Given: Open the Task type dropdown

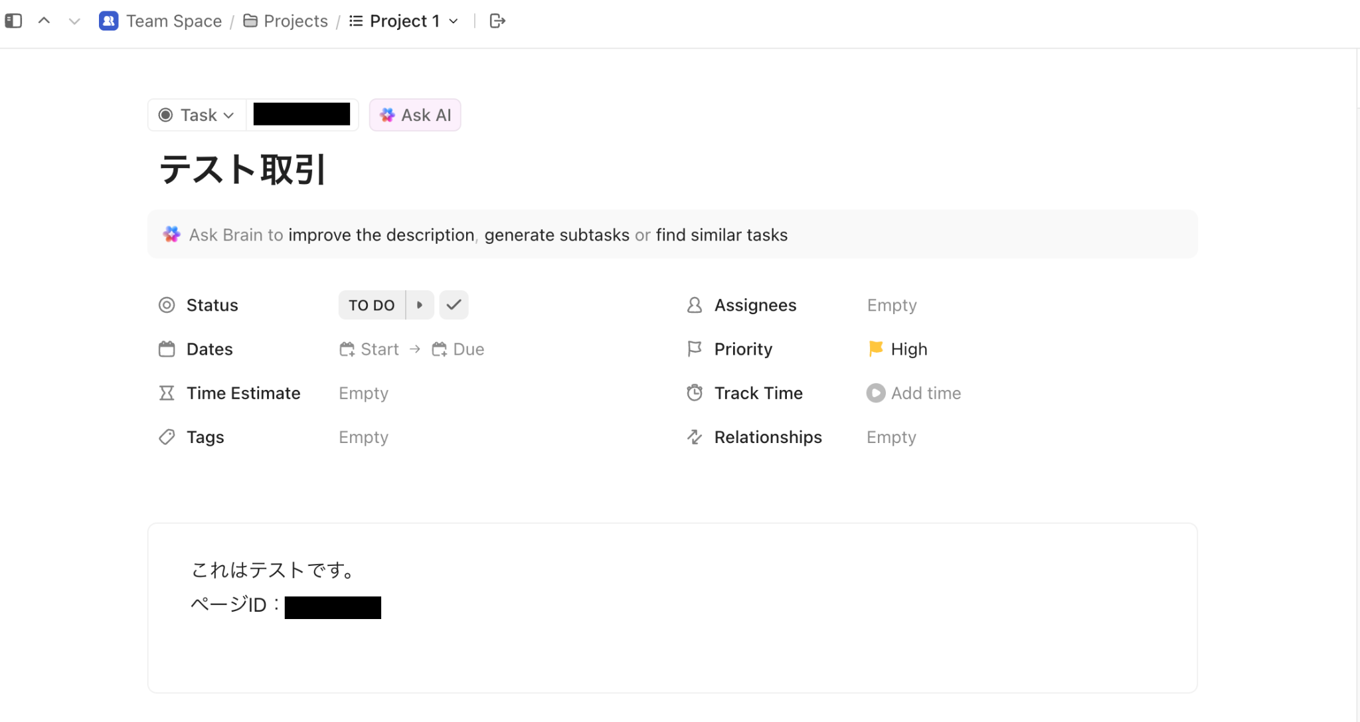Looking at the screenshot, I should click(x=197, y=115).
